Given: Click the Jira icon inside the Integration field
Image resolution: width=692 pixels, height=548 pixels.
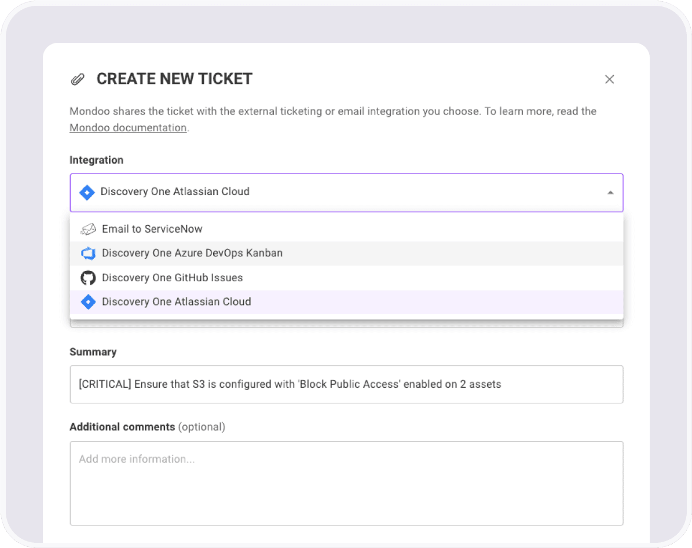Looking at the screenshot, I should (x=87, y=192).
